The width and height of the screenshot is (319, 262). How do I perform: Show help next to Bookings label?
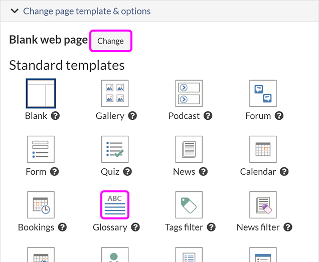point(62,227)
